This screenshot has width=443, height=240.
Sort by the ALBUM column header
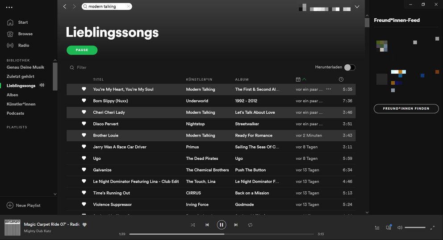pos(242,79)
